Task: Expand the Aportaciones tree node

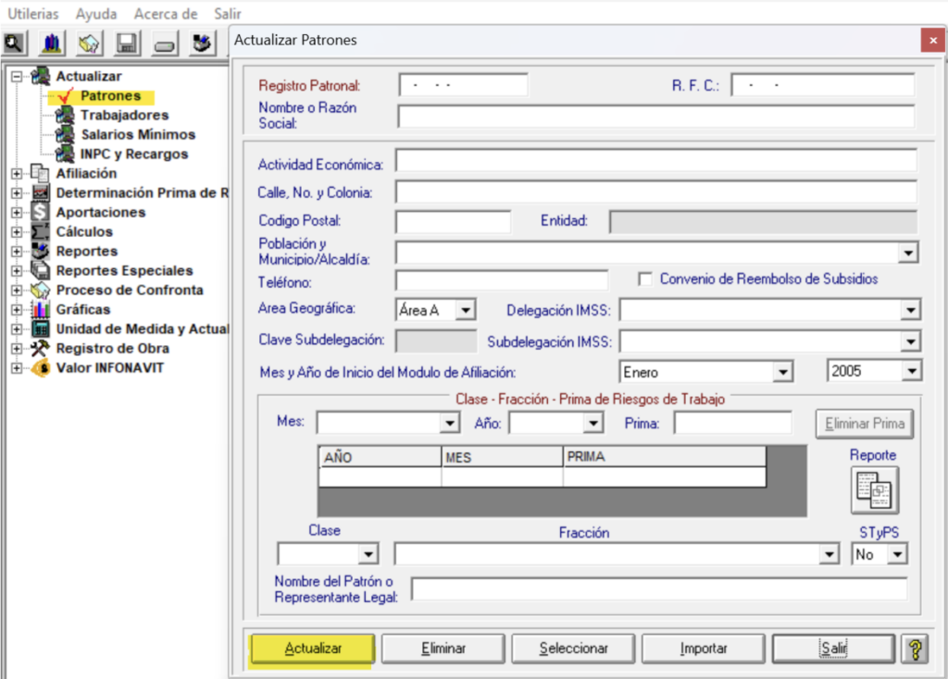Action: [x=17, y=212]
